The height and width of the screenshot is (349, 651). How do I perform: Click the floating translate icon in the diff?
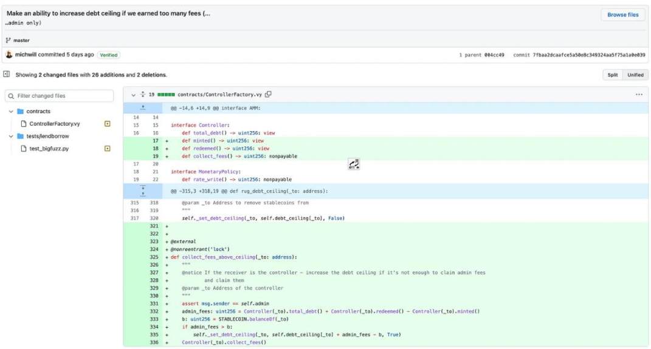[354, 164]
